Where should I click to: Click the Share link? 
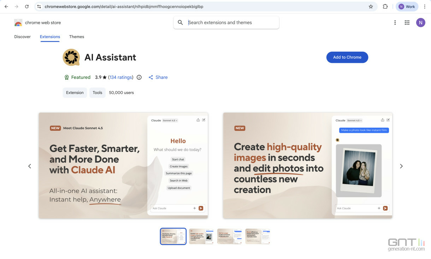coord(158,77)
